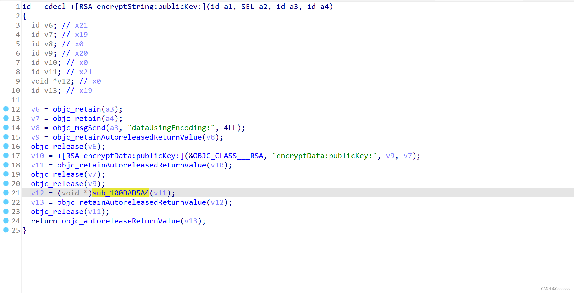The width and height of the screenshot is (574, 293).
Task: Open +[RSA encryptData:publicKey:] call on line 17
Action: (x=121, y=156)
